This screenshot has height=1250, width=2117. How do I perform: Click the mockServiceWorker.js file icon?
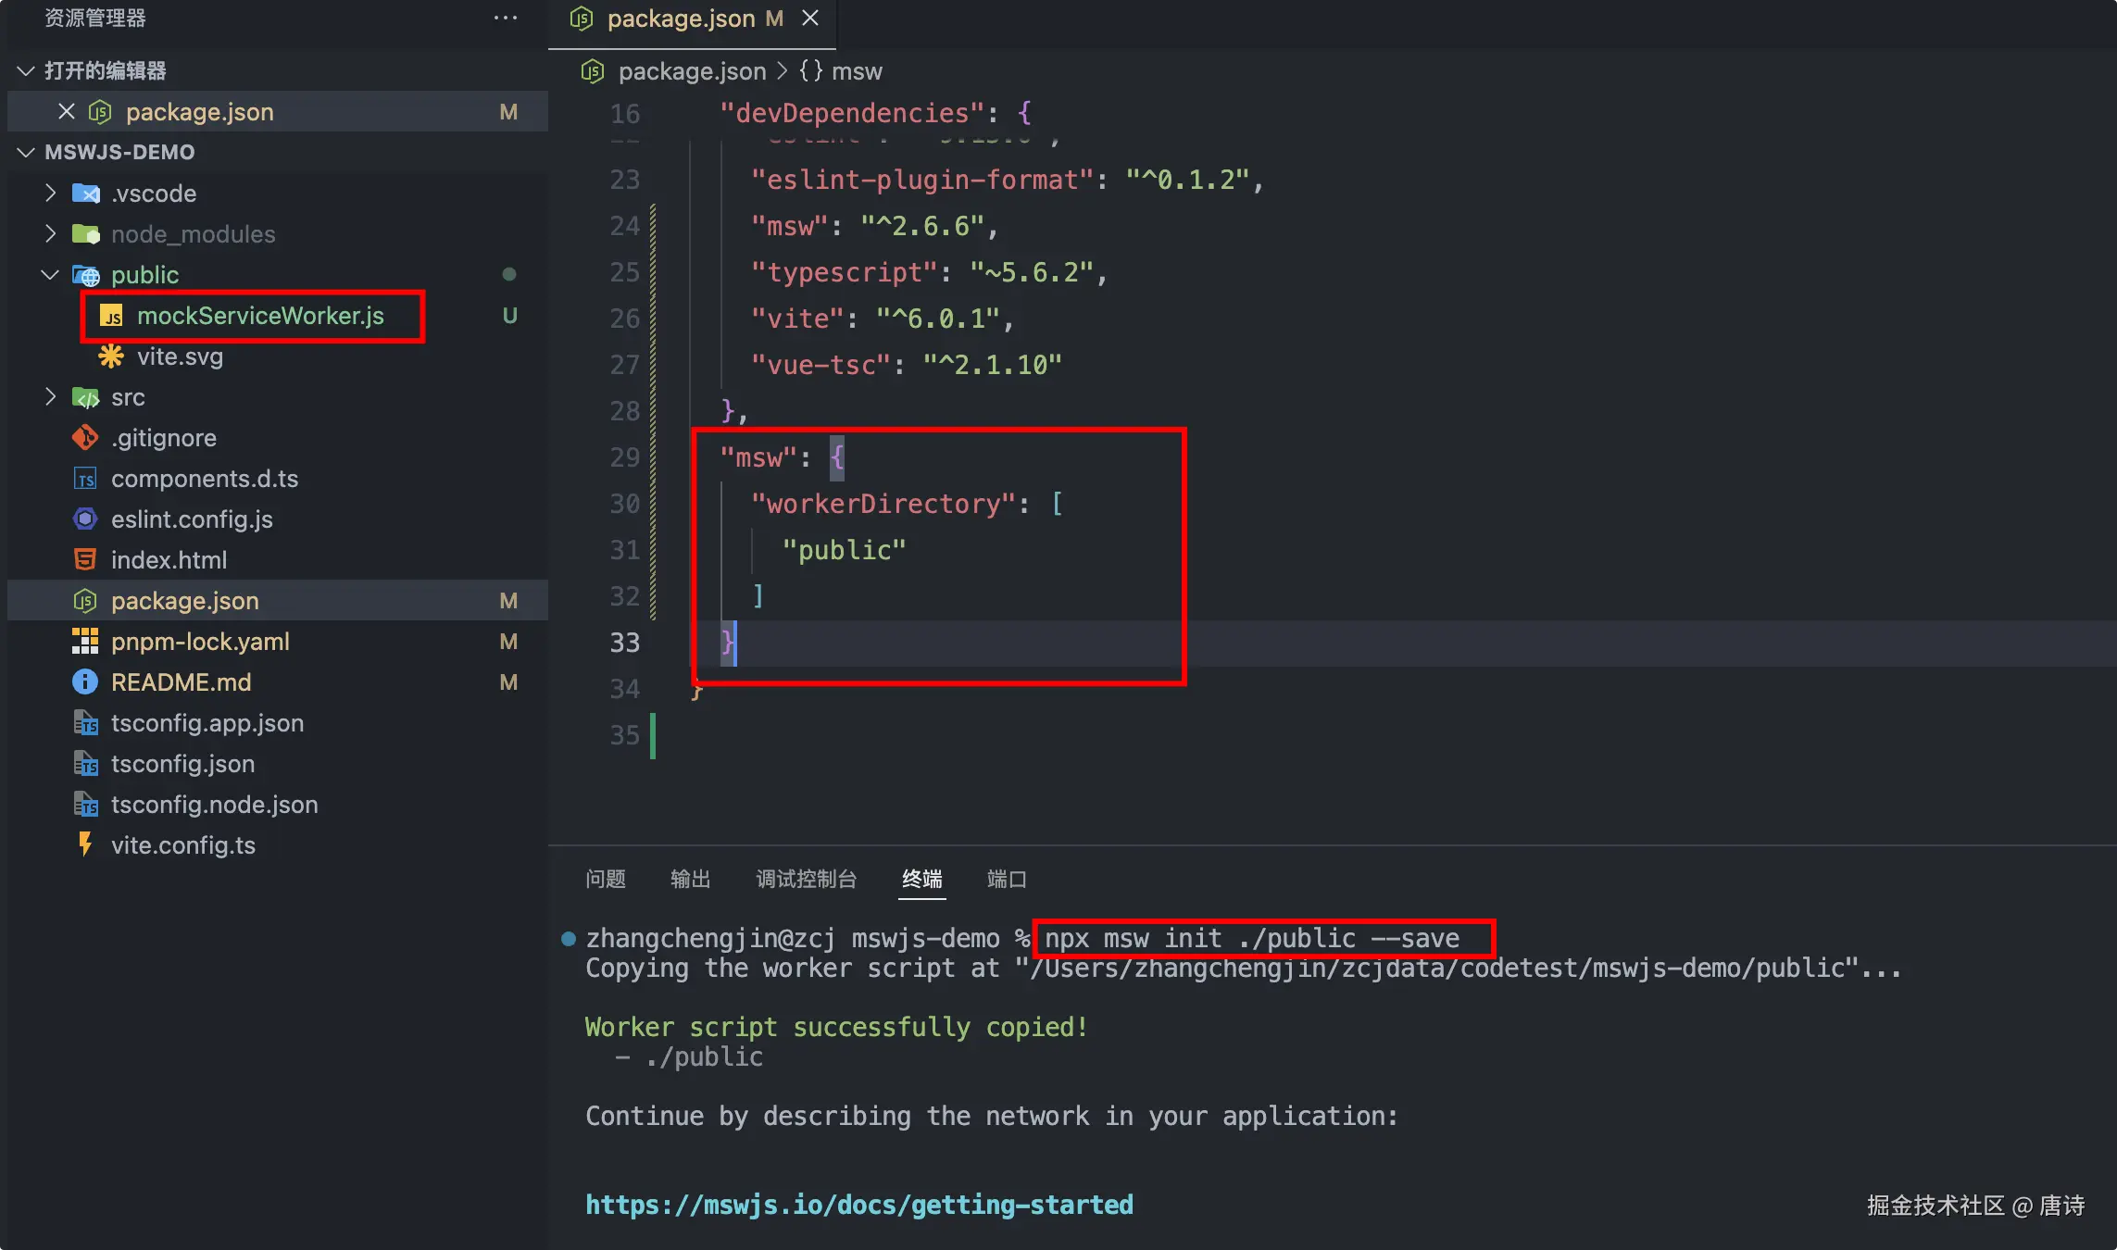[112, 317]
